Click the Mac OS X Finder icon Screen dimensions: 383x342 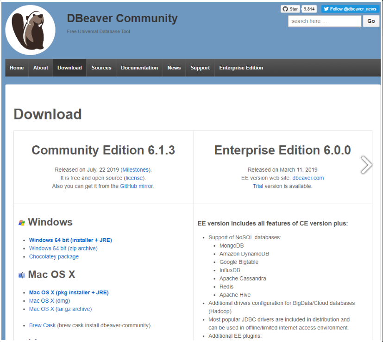pyautogui.click(x=22, y=275)
